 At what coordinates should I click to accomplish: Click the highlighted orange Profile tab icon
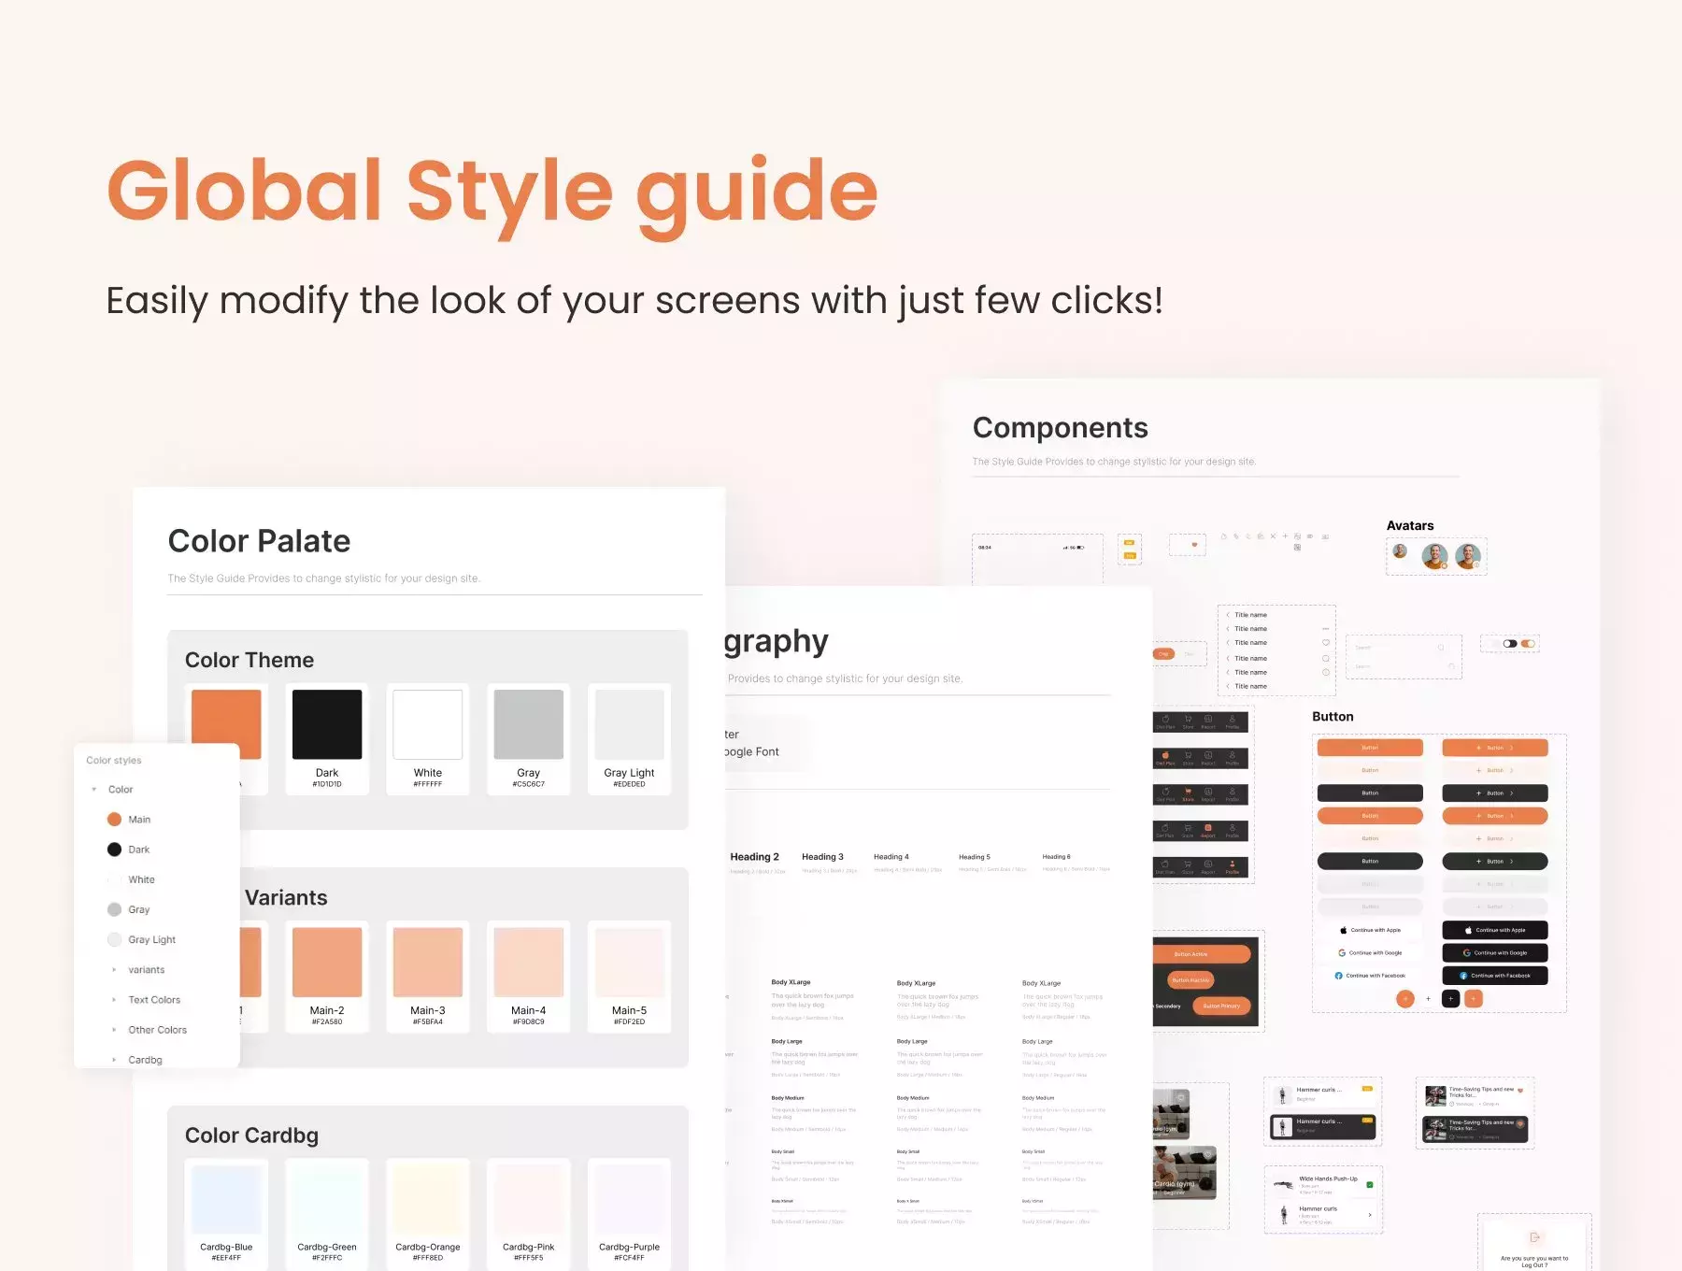click(x=1233, y=864)
